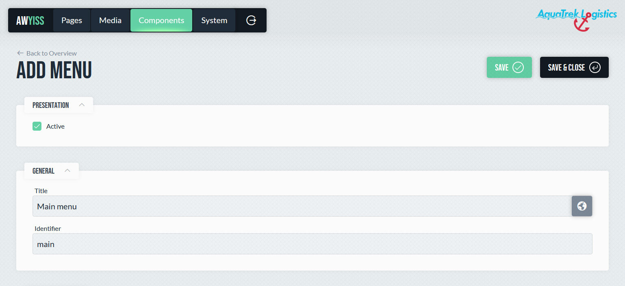Click the AquaTrek Logistics anchor logo
The width and height of the screenshot is (625, 286).
point(577,20)
